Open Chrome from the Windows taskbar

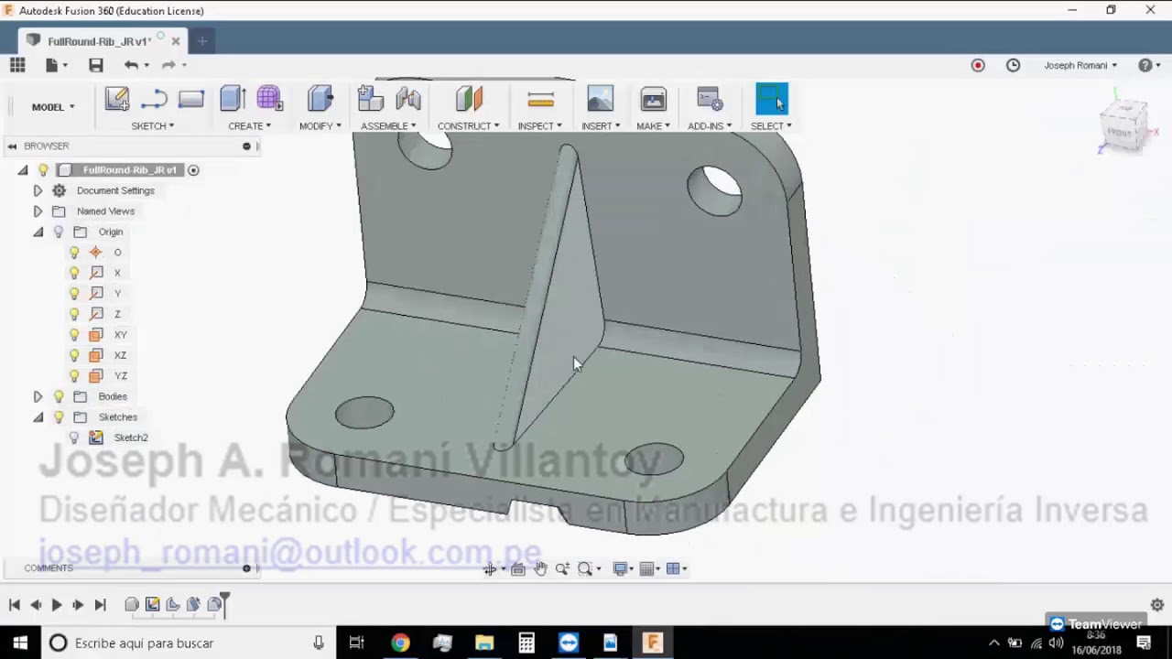[x=400, y=643]
